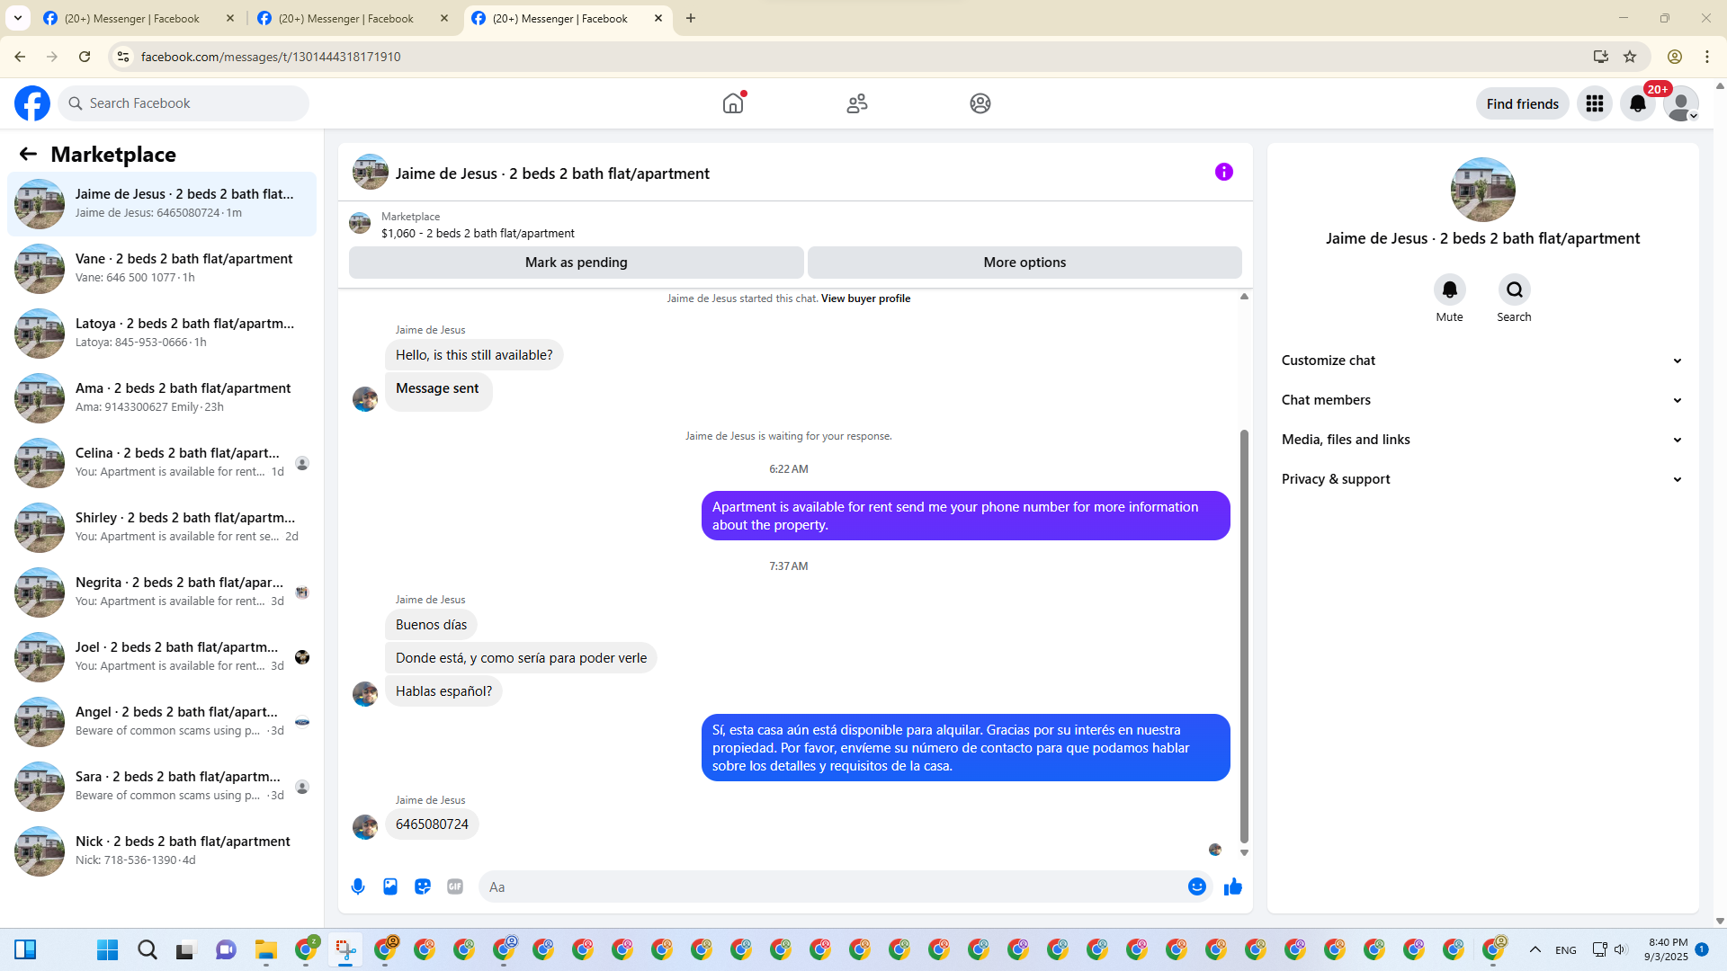Close the active Messenger browser tab
Image resolution: width=1727 pixels, height=971 pixels.
pos(658,18)
